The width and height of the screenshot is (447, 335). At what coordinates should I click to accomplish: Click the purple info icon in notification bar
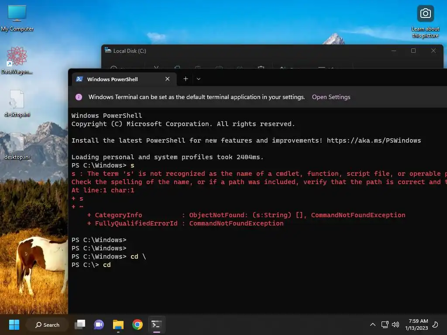pyautogui.click(x=79, y=97)
